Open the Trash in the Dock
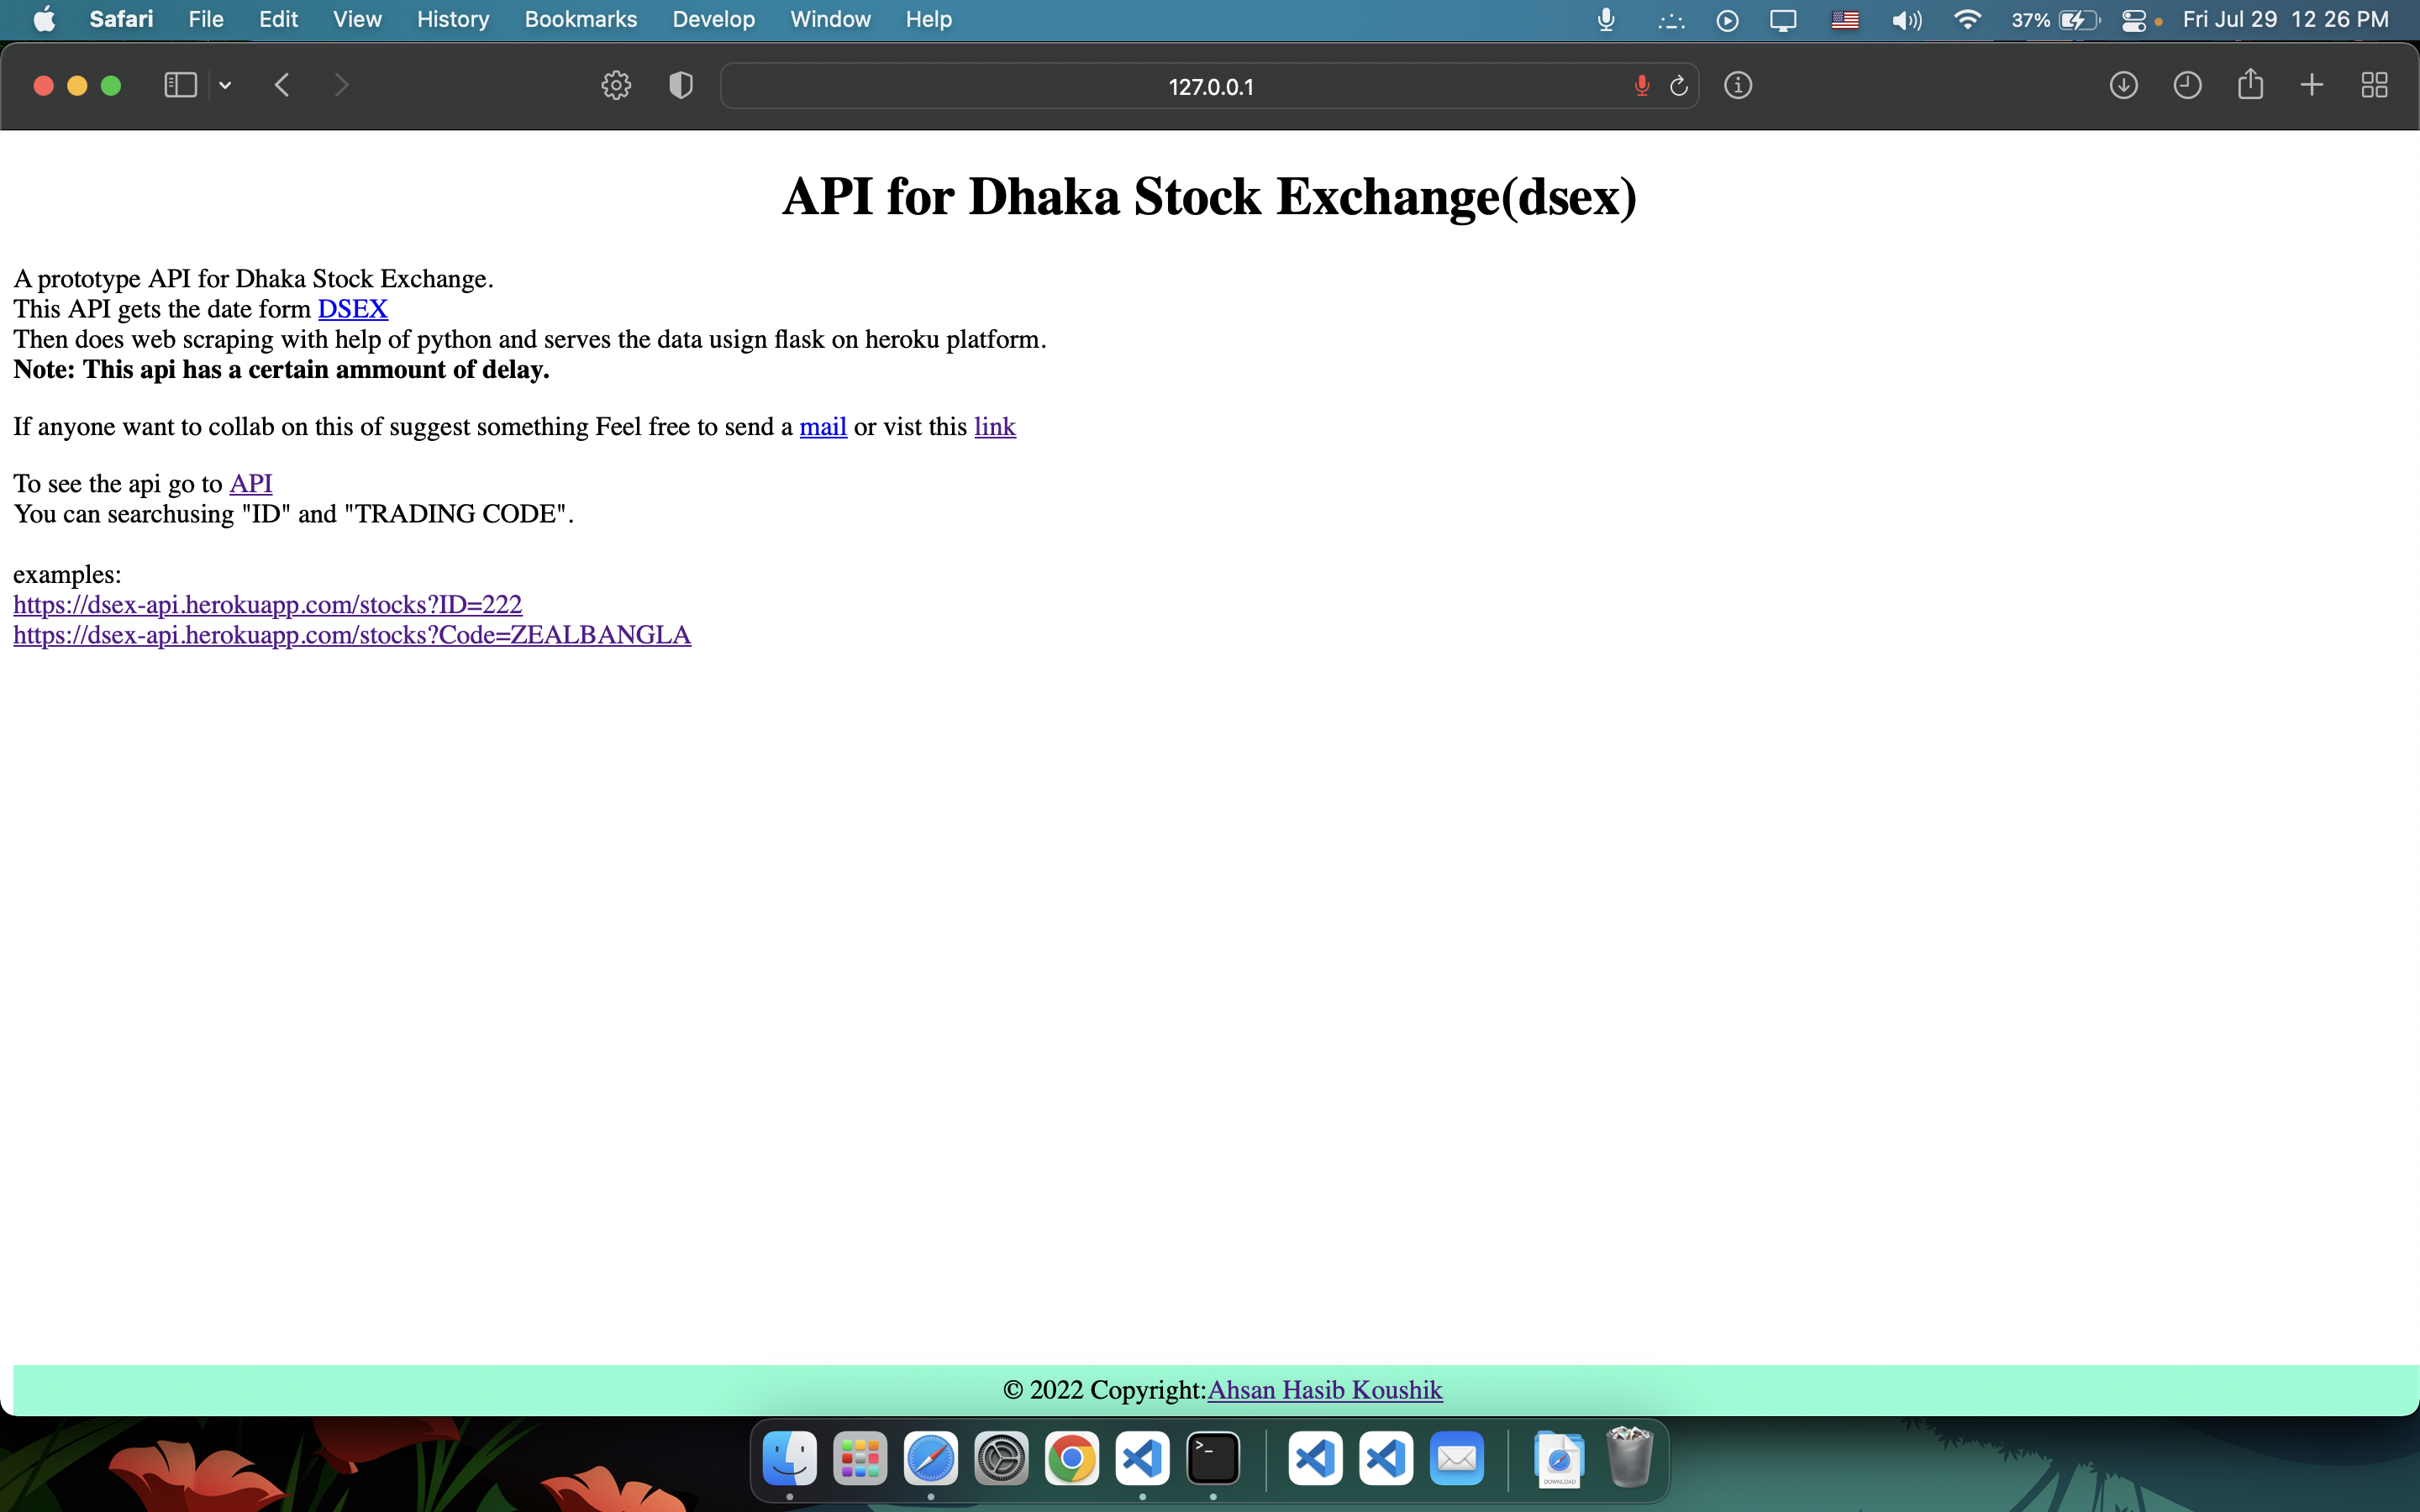The width and height of the screenshot is (2420, 1512). (1630, 1457)
